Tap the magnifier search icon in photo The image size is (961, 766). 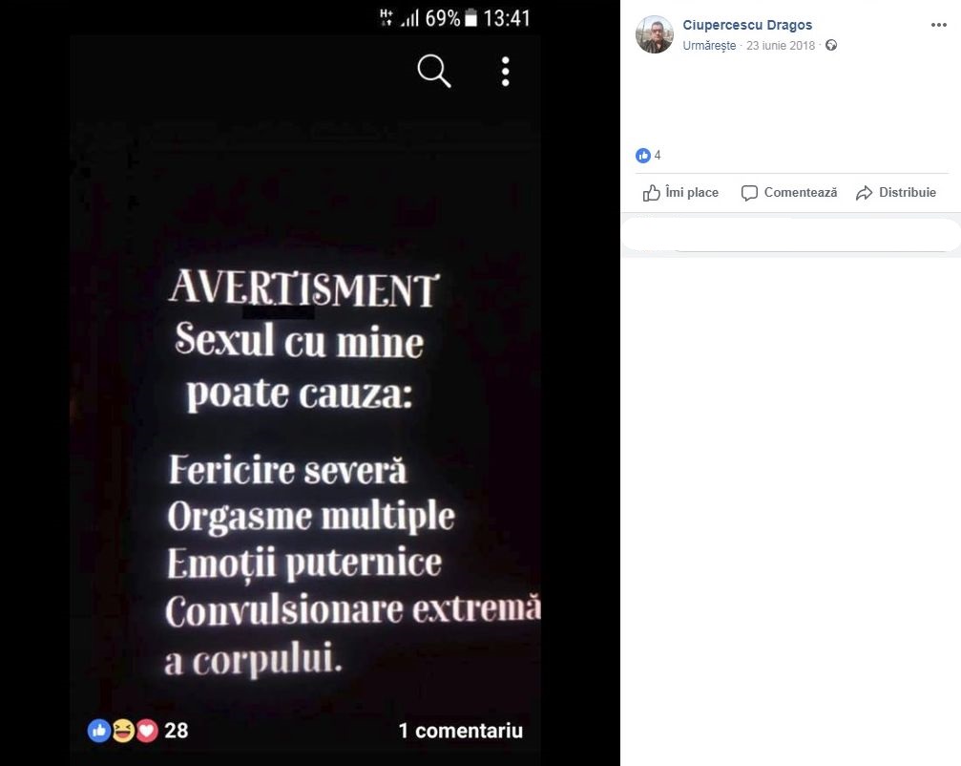pyautogui.click(x=434, y=71)
